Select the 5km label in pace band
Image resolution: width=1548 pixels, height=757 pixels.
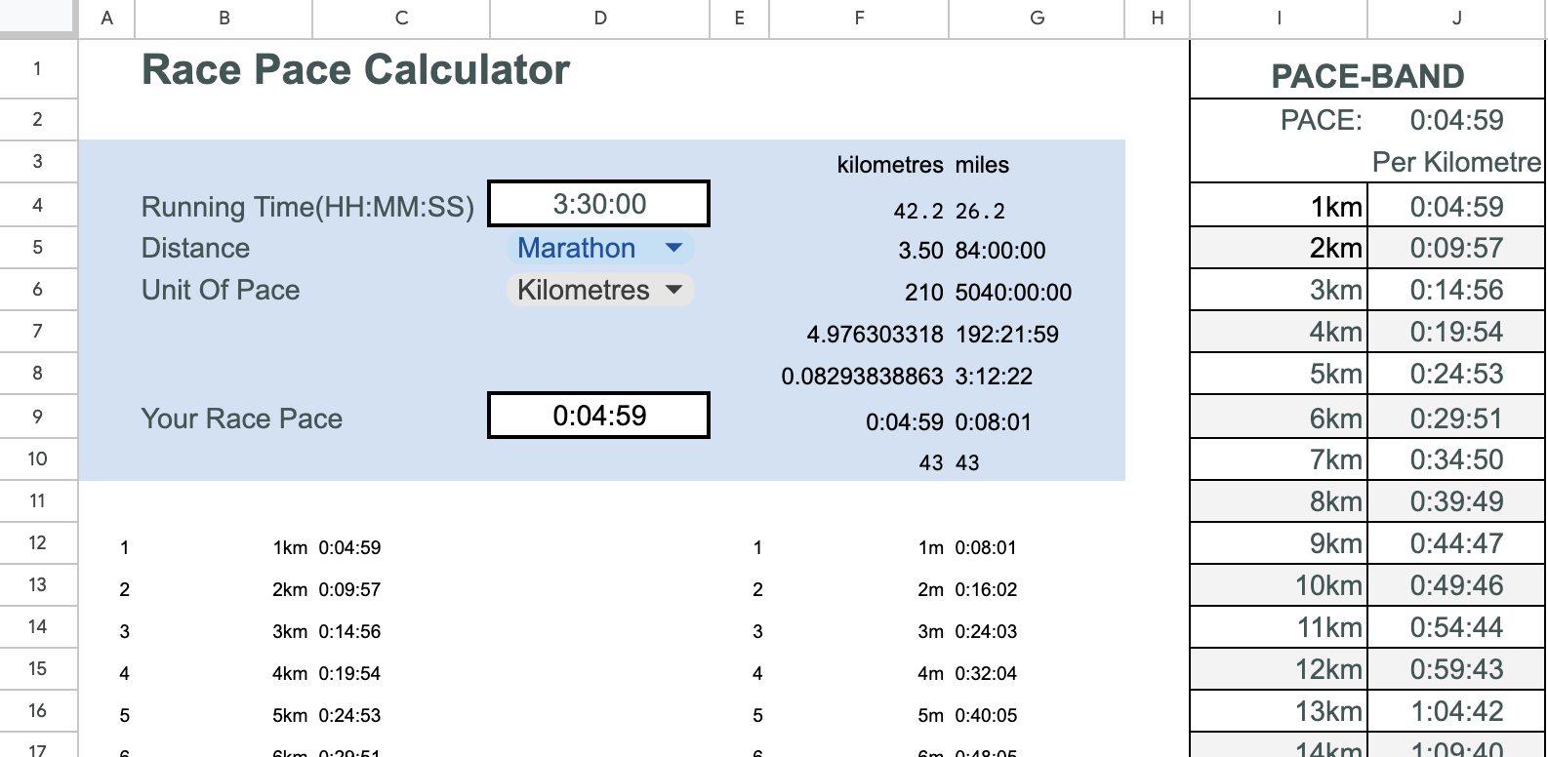[x=1280, y=374]
